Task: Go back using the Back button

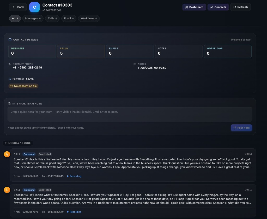Action: 18,7
